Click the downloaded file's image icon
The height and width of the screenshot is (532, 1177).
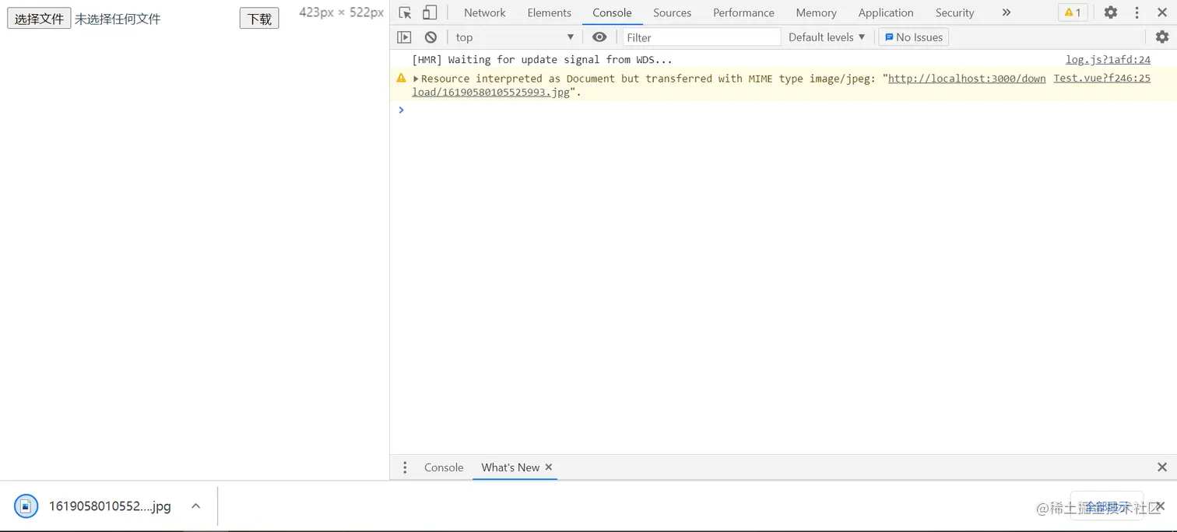point(26,506)
